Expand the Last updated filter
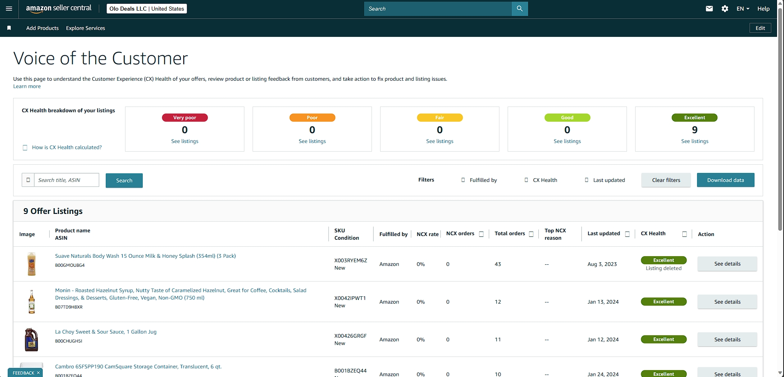784x377 pixels. tap(605, 180)
